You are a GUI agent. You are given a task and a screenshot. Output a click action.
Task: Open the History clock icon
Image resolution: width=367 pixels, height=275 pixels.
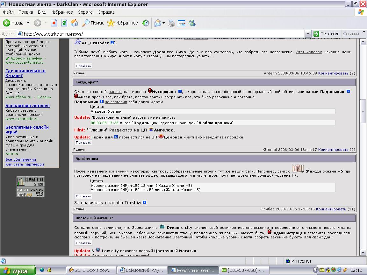coord(146,23)
